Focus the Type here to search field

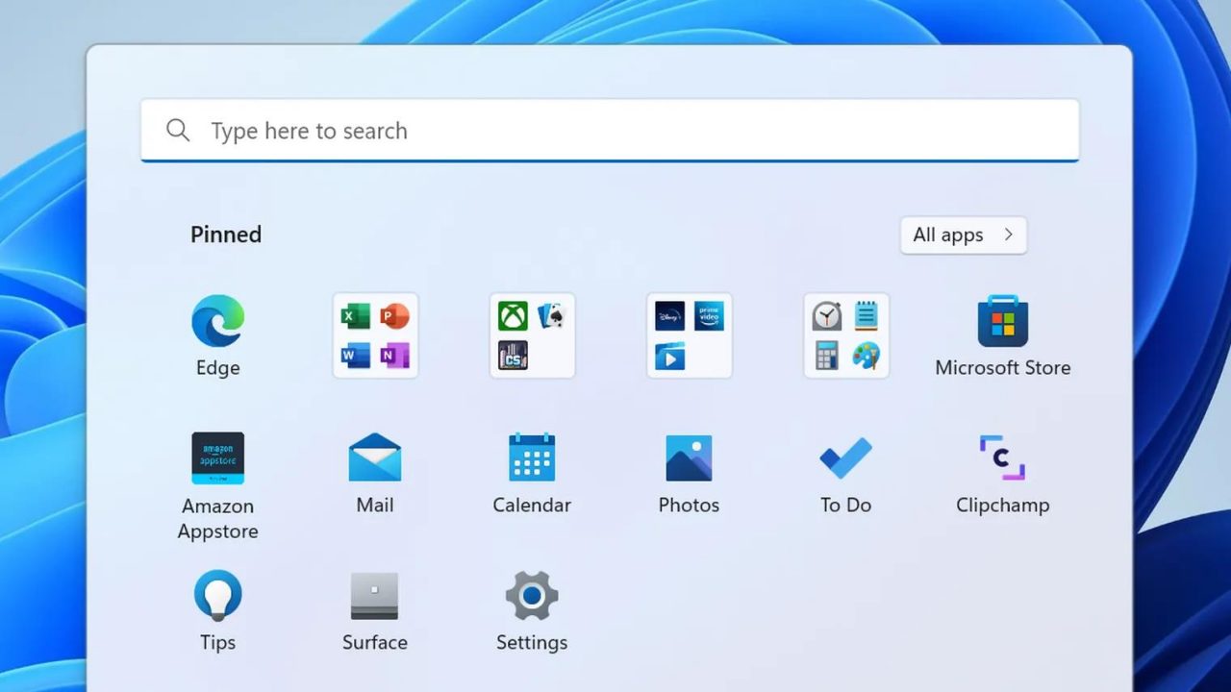(610, 131)
